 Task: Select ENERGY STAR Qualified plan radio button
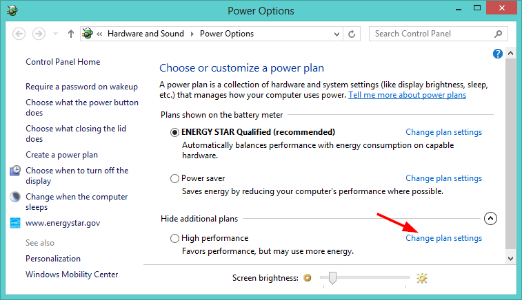(174, 133)
